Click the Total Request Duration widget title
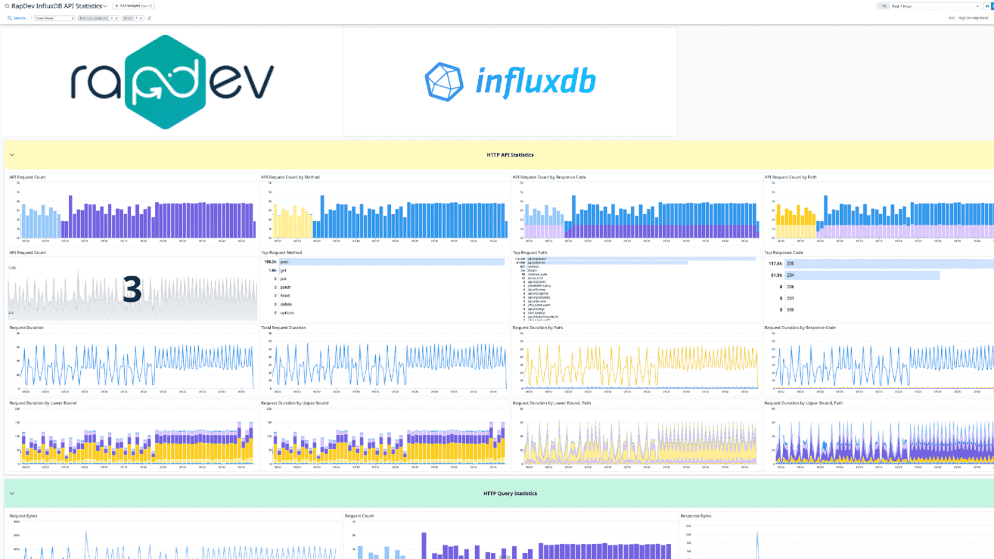This screenshot has width=994, height=559. 283,328
